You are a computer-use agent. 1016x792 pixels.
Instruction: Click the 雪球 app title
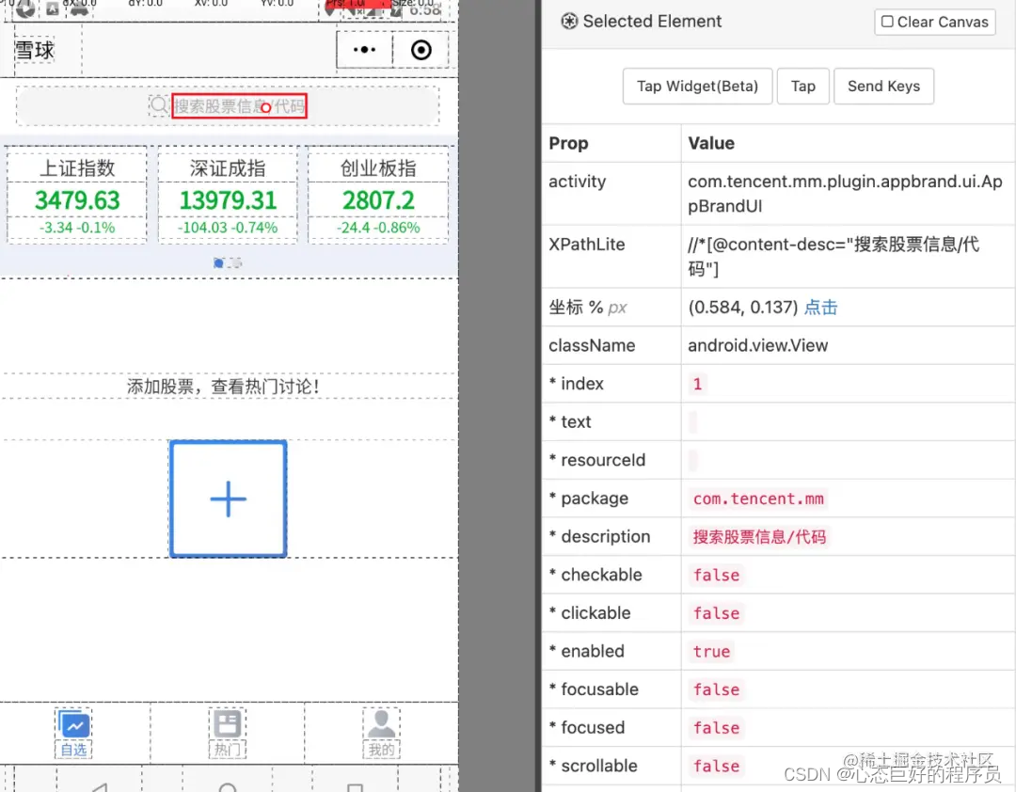(x=35, y=50)
